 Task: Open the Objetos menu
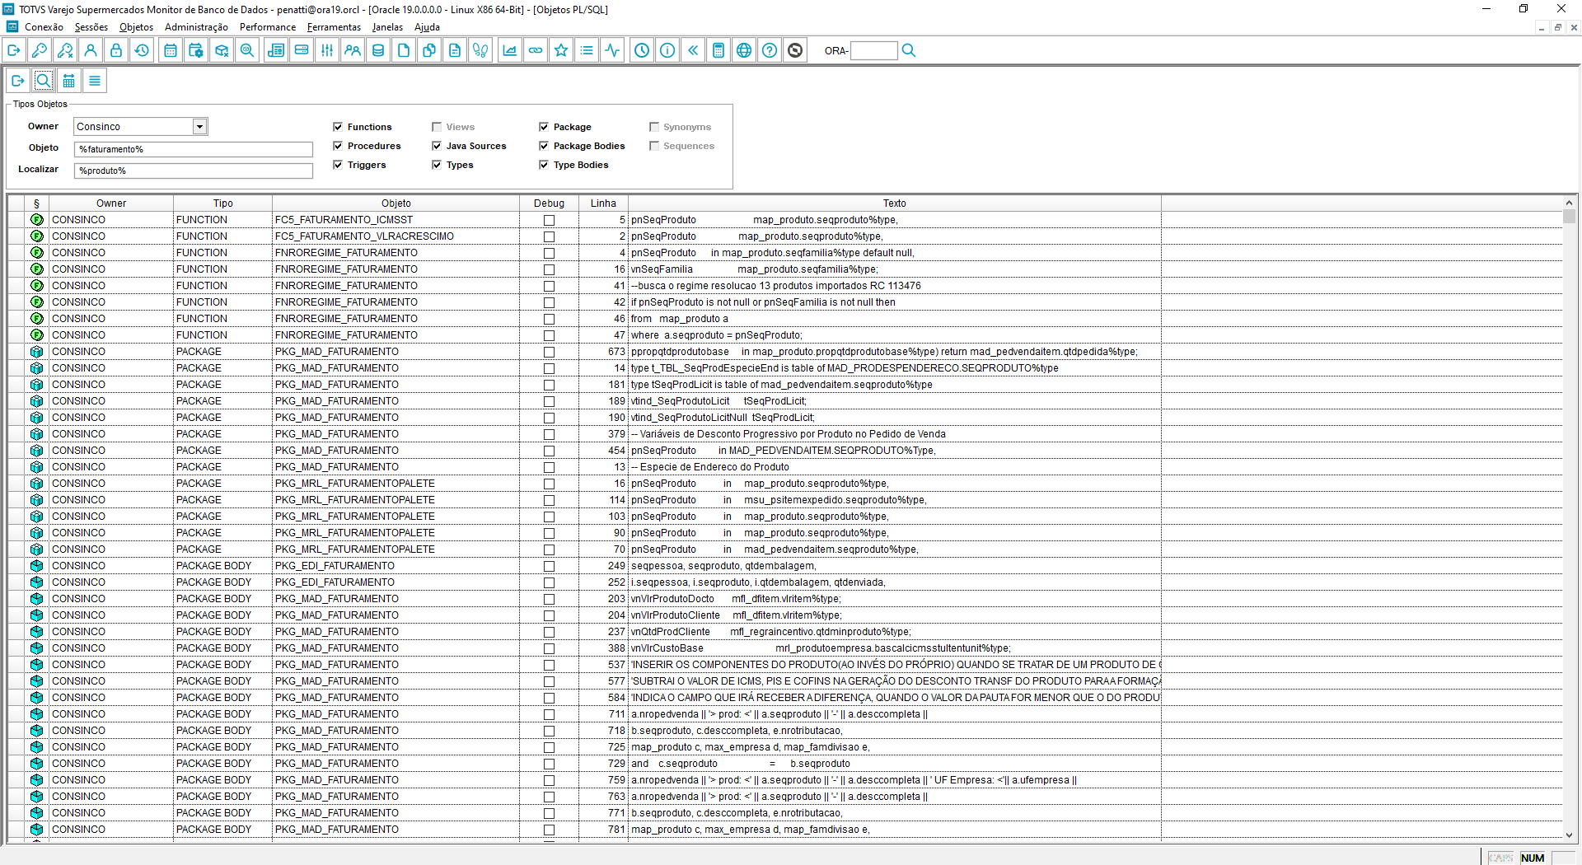point(136,27)
